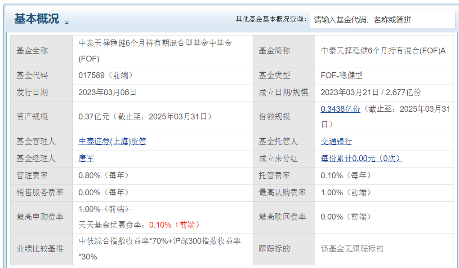Viewport: 459px width, 268px height.
Task: Select fund short name 中泰天择稳健6个月持有混合(FOF)A
Action: pos(383,51)
